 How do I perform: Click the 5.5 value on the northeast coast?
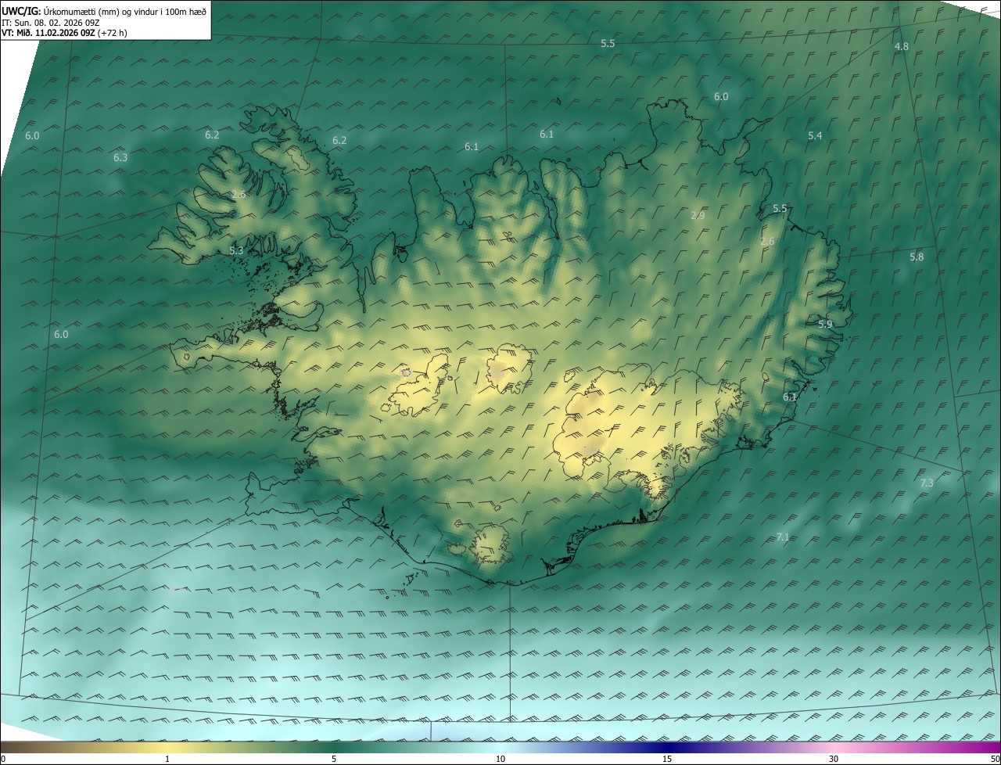pyautogui.click(x=780, y=209)
